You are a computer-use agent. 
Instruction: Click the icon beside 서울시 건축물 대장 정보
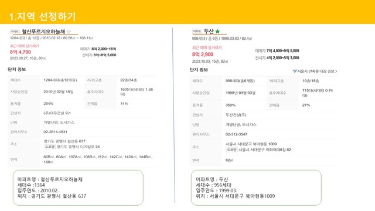pos(295,71)
